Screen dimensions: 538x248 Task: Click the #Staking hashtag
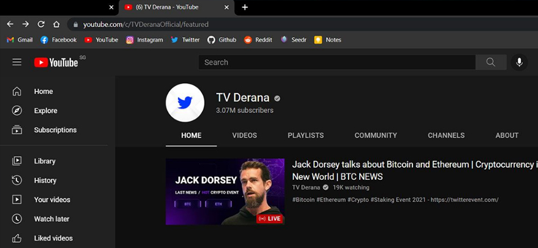381,200
